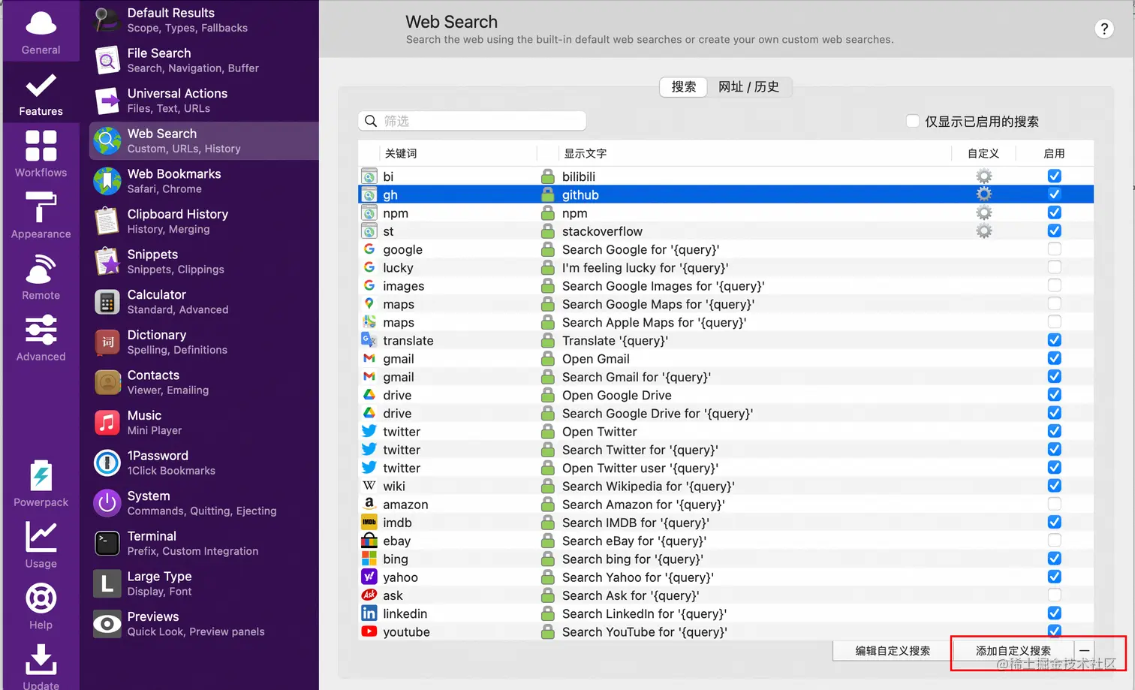Open the Usage chart section
Image resolution: width=1135 pixels, height=690 pixels.
pos(41,546)
